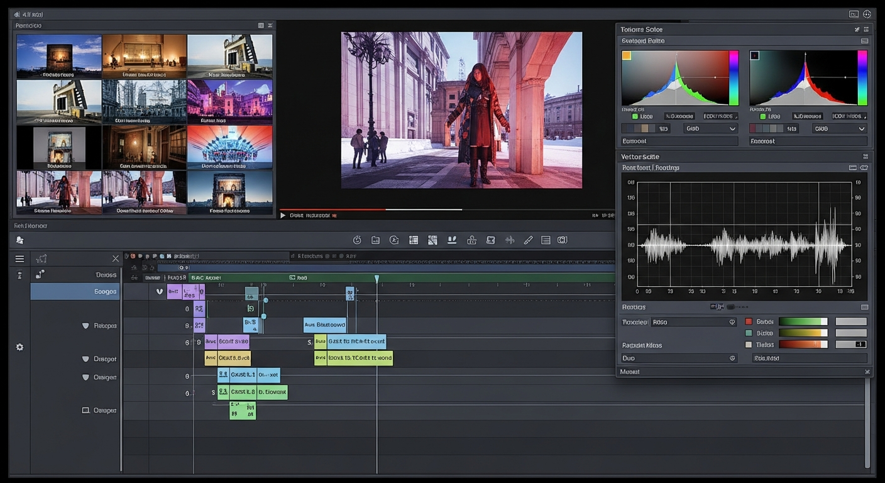Open the dropdown under the left color scope
The width and height of the screenshot is (885, 483).
point(710,128)
